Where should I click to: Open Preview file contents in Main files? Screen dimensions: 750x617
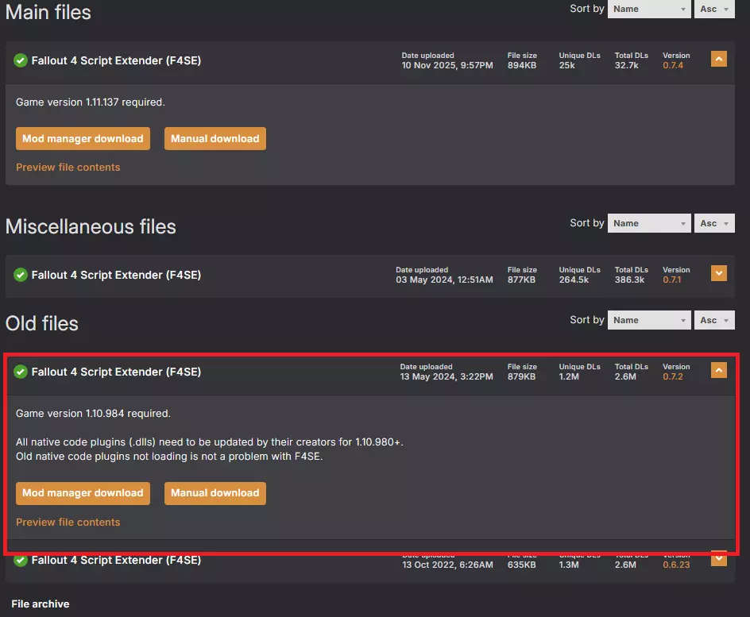click(x=68, y=168)
